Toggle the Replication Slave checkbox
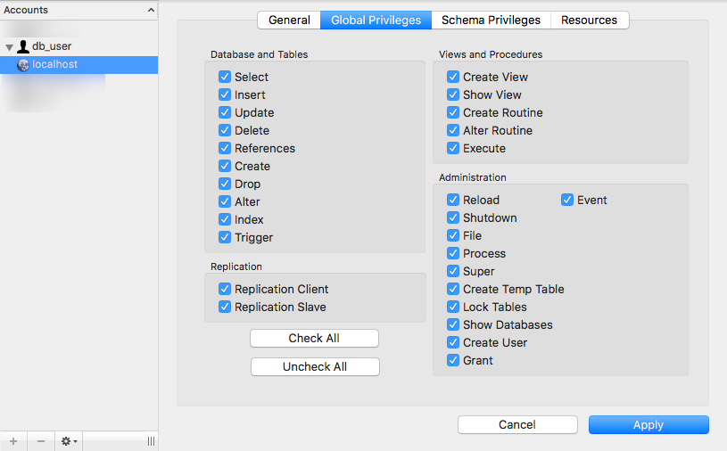 coord(225,307)
